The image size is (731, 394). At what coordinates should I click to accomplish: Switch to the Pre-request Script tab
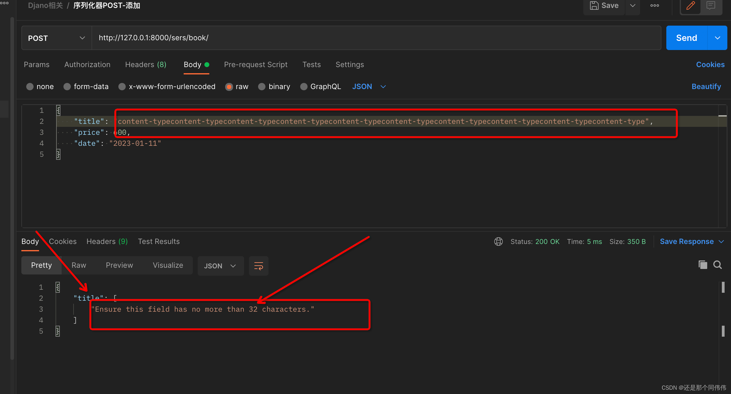point(256,65)
